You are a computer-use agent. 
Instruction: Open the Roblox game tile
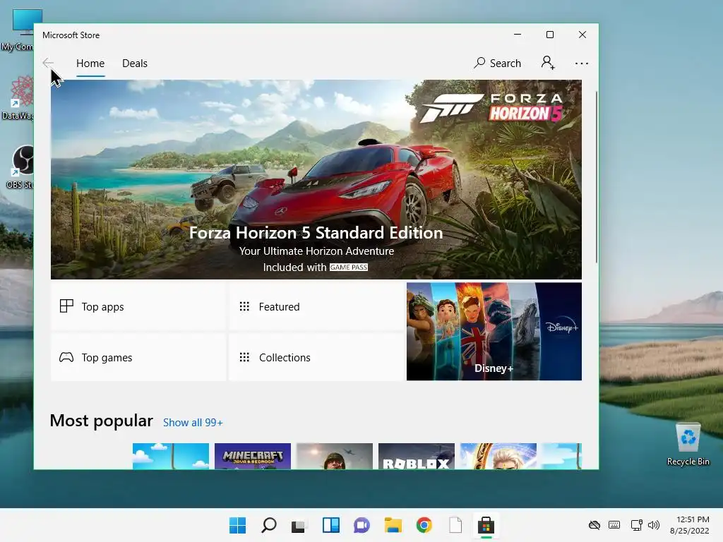pyautogui.click(x=417, y=457)
